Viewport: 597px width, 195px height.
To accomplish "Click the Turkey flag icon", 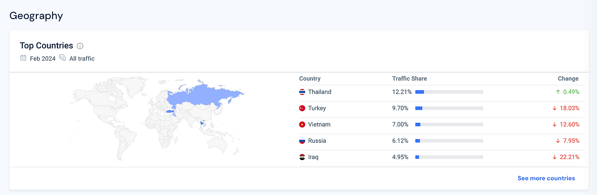I will pyautogui.click(x=302, y=108).
